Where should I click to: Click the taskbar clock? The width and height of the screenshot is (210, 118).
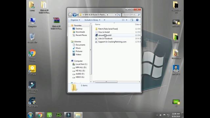176,115
